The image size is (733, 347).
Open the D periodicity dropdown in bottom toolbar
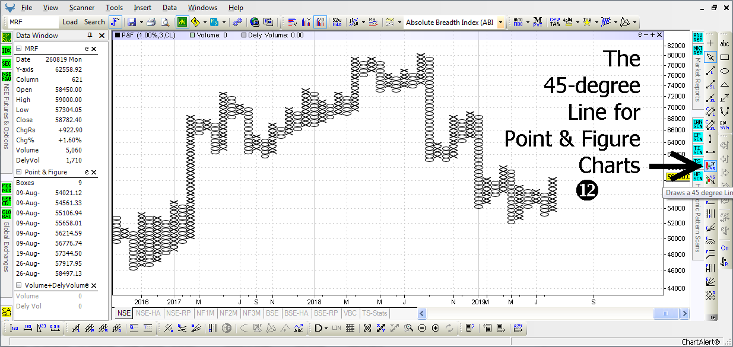click(x=321, y=327)
